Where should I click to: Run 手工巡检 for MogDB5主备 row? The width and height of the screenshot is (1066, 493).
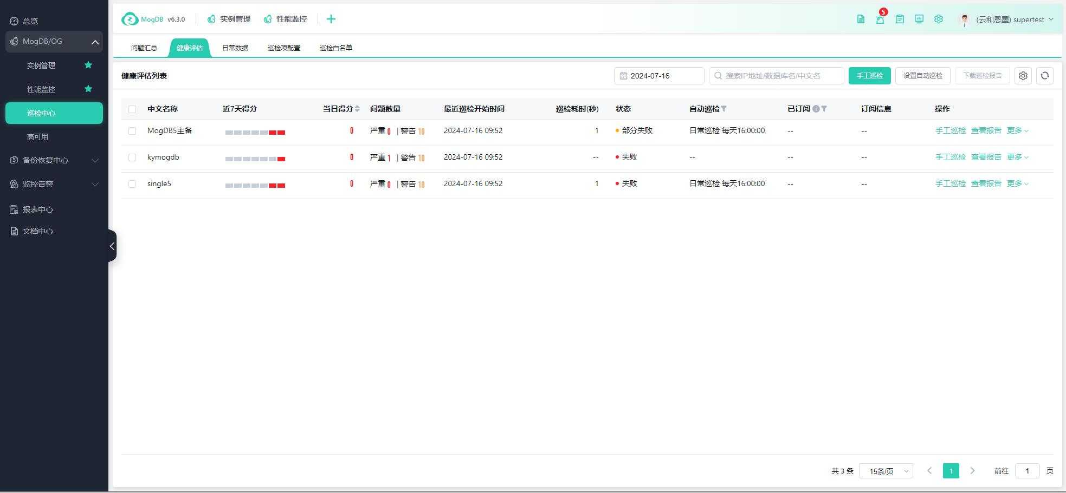(951, 130)
